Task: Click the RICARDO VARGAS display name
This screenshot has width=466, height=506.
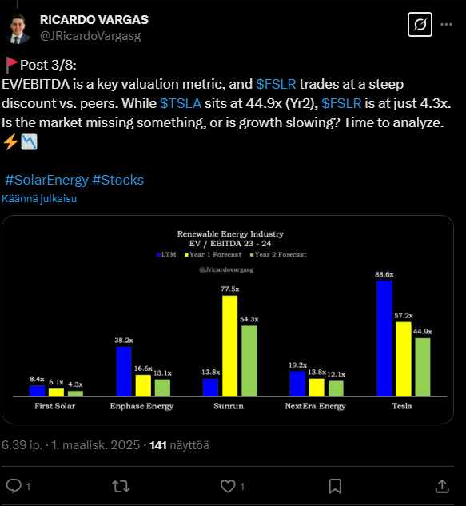Action: (x=94, y=20)
